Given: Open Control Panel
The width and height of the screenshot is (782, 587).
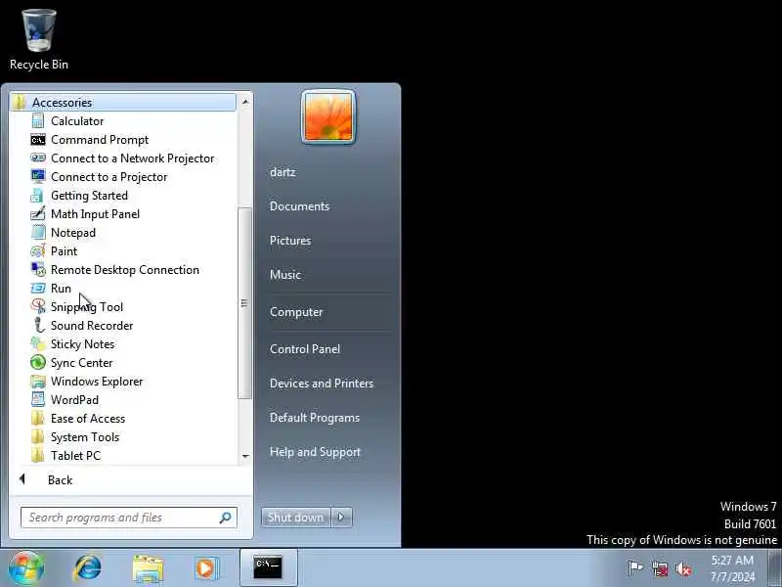Looking at the screenshot, I should pos(305,349).
